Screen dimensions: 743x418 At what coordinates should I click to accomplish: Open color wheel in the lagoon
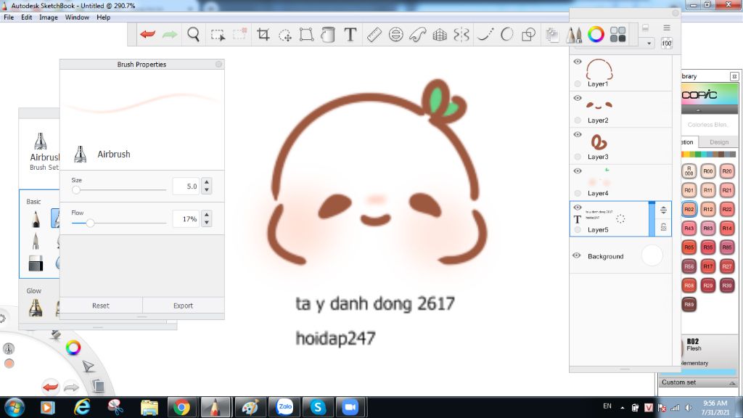point(73,348)
